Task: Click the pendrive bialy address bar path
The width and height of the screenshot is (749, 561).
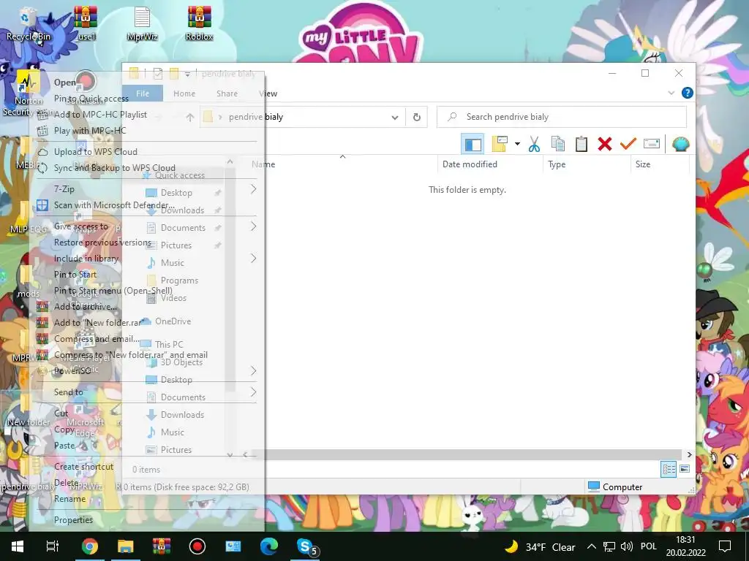Action: point(255,117)
